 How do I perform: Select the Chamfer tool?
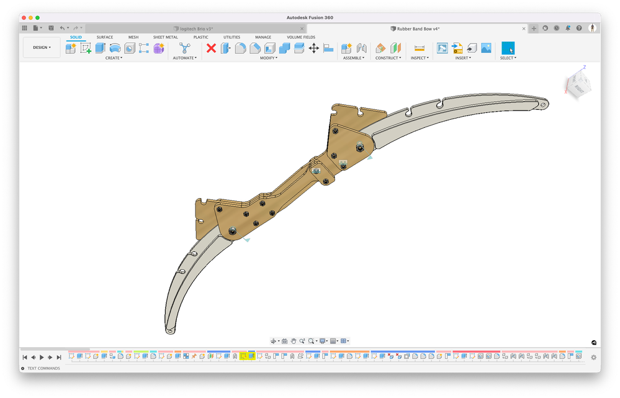[255, 48]
